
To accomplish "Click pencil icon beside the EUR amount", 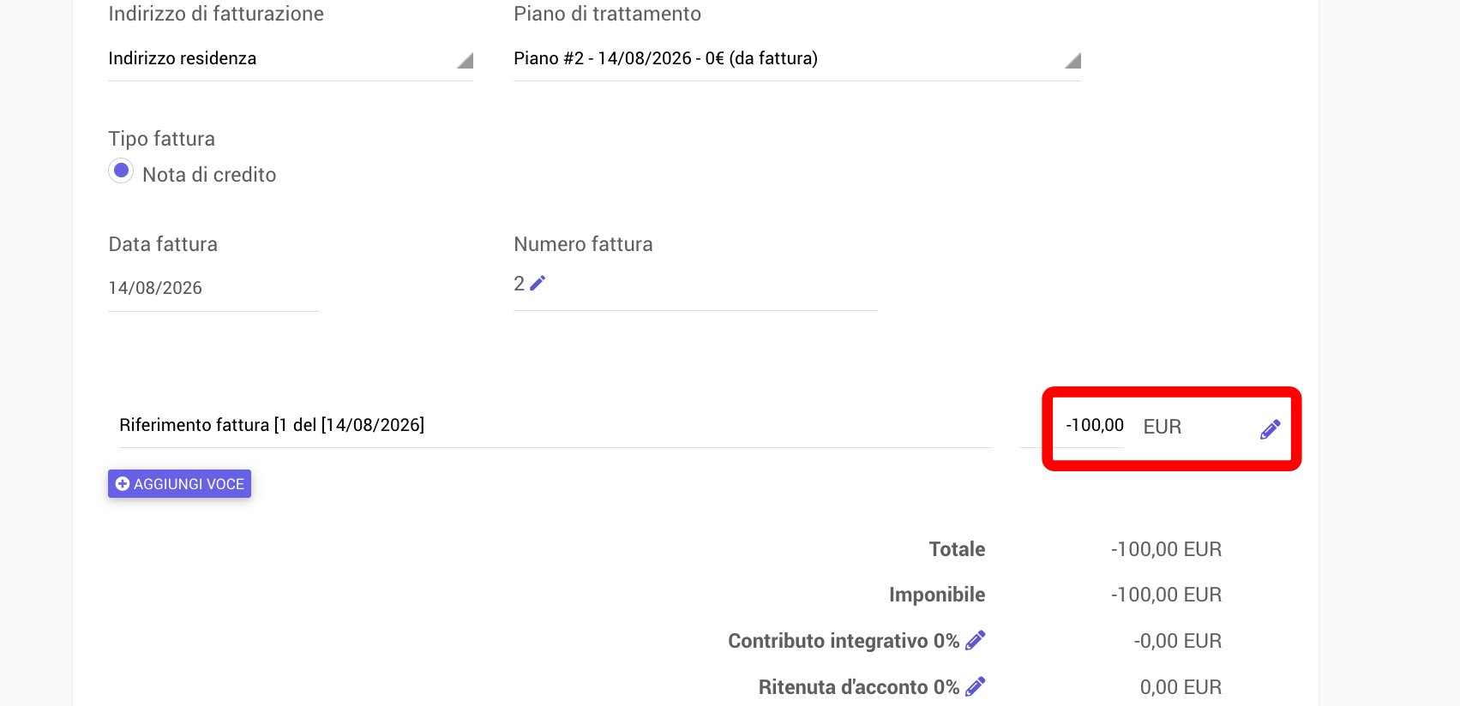I will tap(1271, 429).
